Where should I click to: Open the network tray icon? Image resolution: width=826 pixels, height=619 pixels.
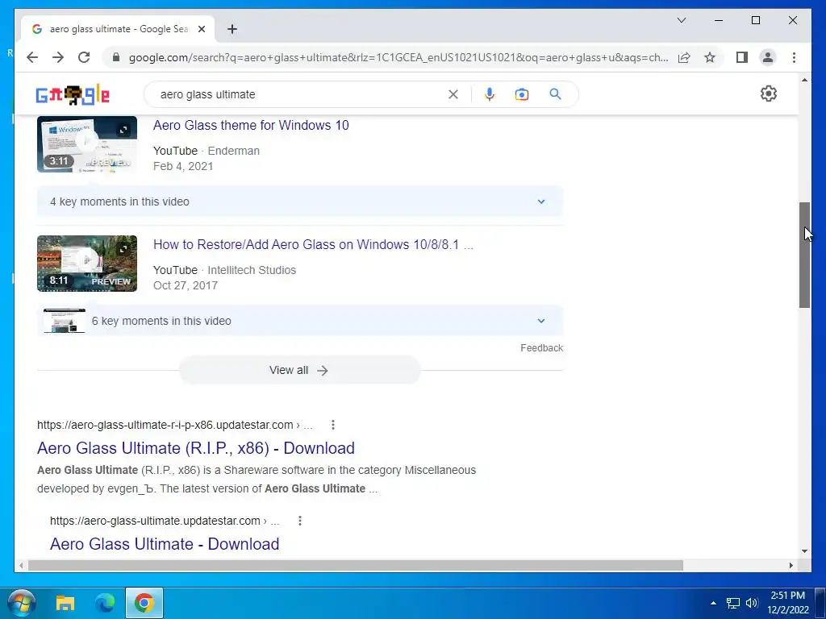tap(732, 603)
